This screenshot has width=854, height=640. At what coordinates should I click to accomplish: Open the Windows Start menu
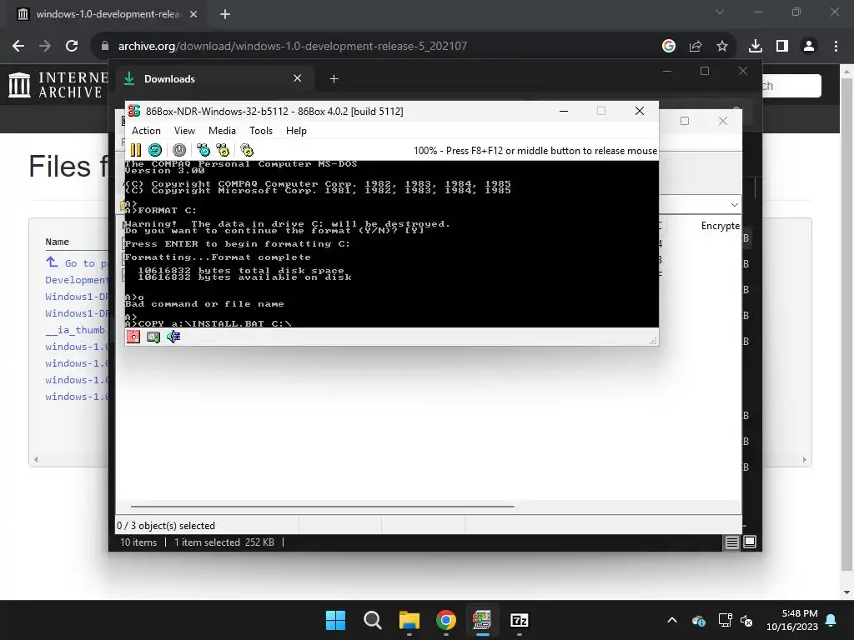(335, 620)
